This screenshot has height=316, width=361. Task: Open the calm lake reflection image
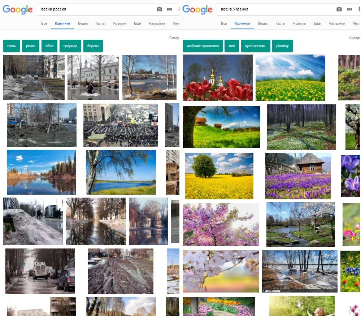(42, 172)
